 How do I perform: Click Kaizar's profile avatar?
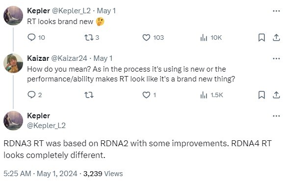coord(13,63)
